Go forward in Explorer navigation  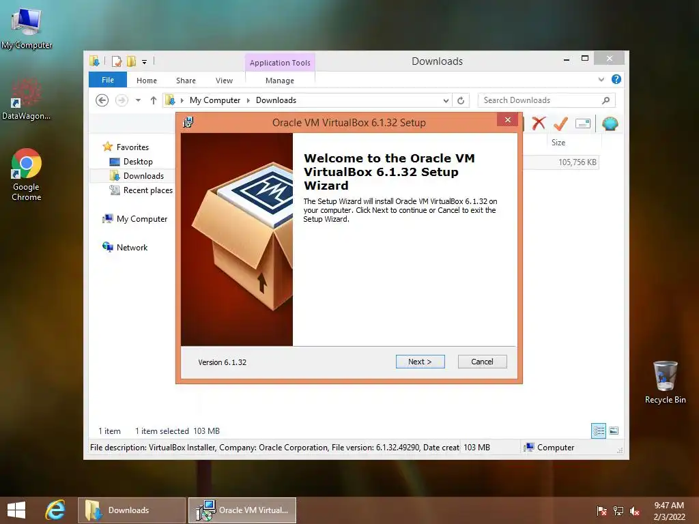pos(122,100)
